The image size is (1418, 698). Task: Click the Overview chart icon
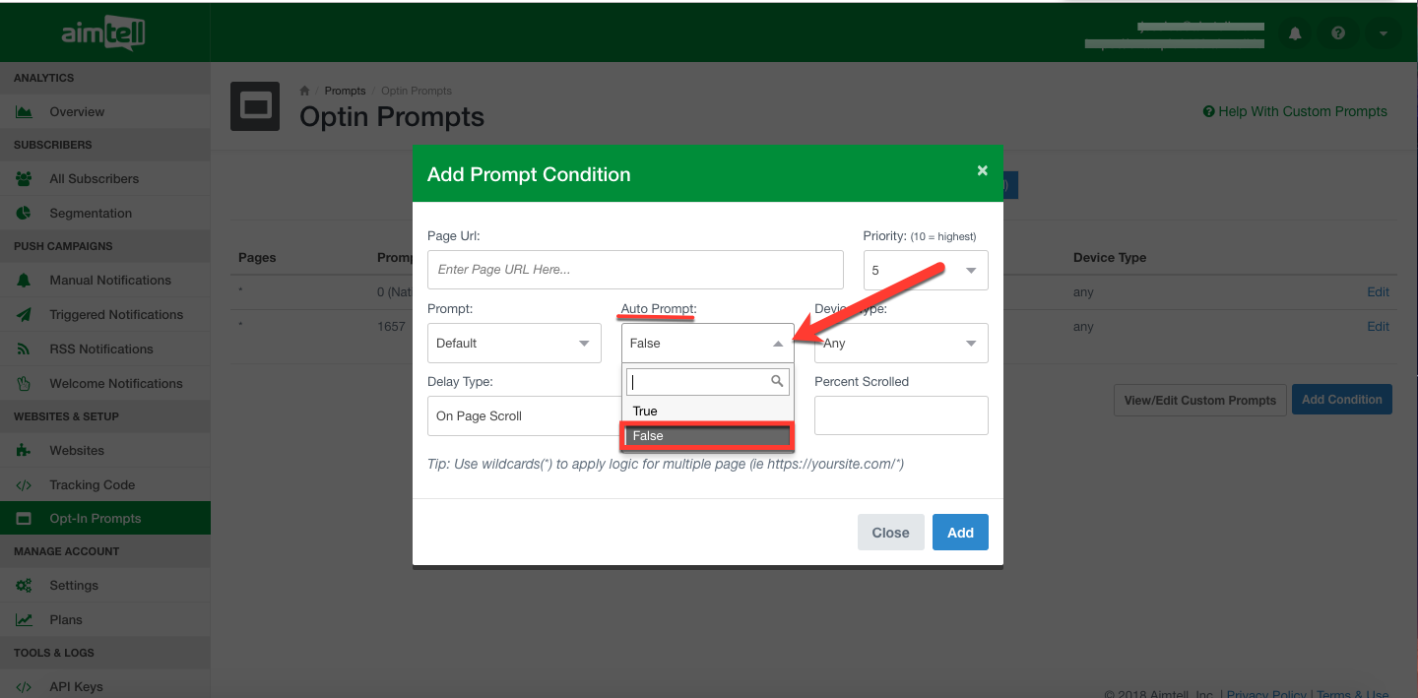coord(24,112)
